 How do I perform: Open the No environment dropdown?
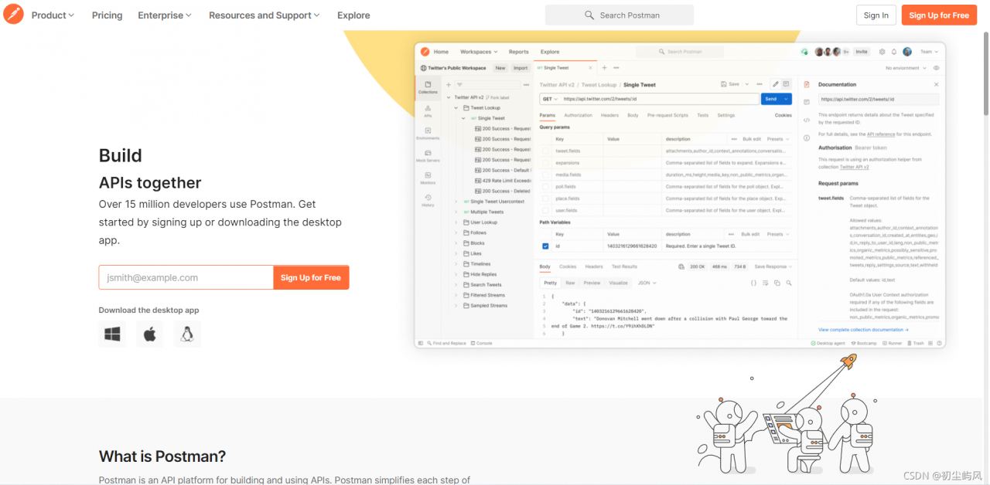(906, 68)
